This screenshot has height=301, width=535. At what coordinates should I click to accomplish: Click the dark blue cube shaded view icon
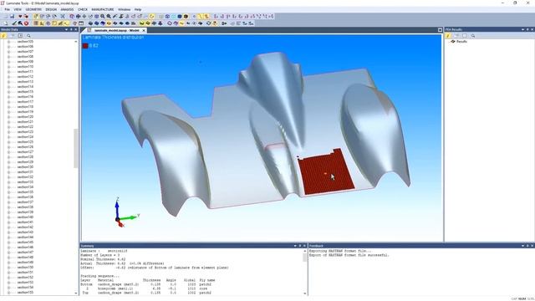coord(180,17)
